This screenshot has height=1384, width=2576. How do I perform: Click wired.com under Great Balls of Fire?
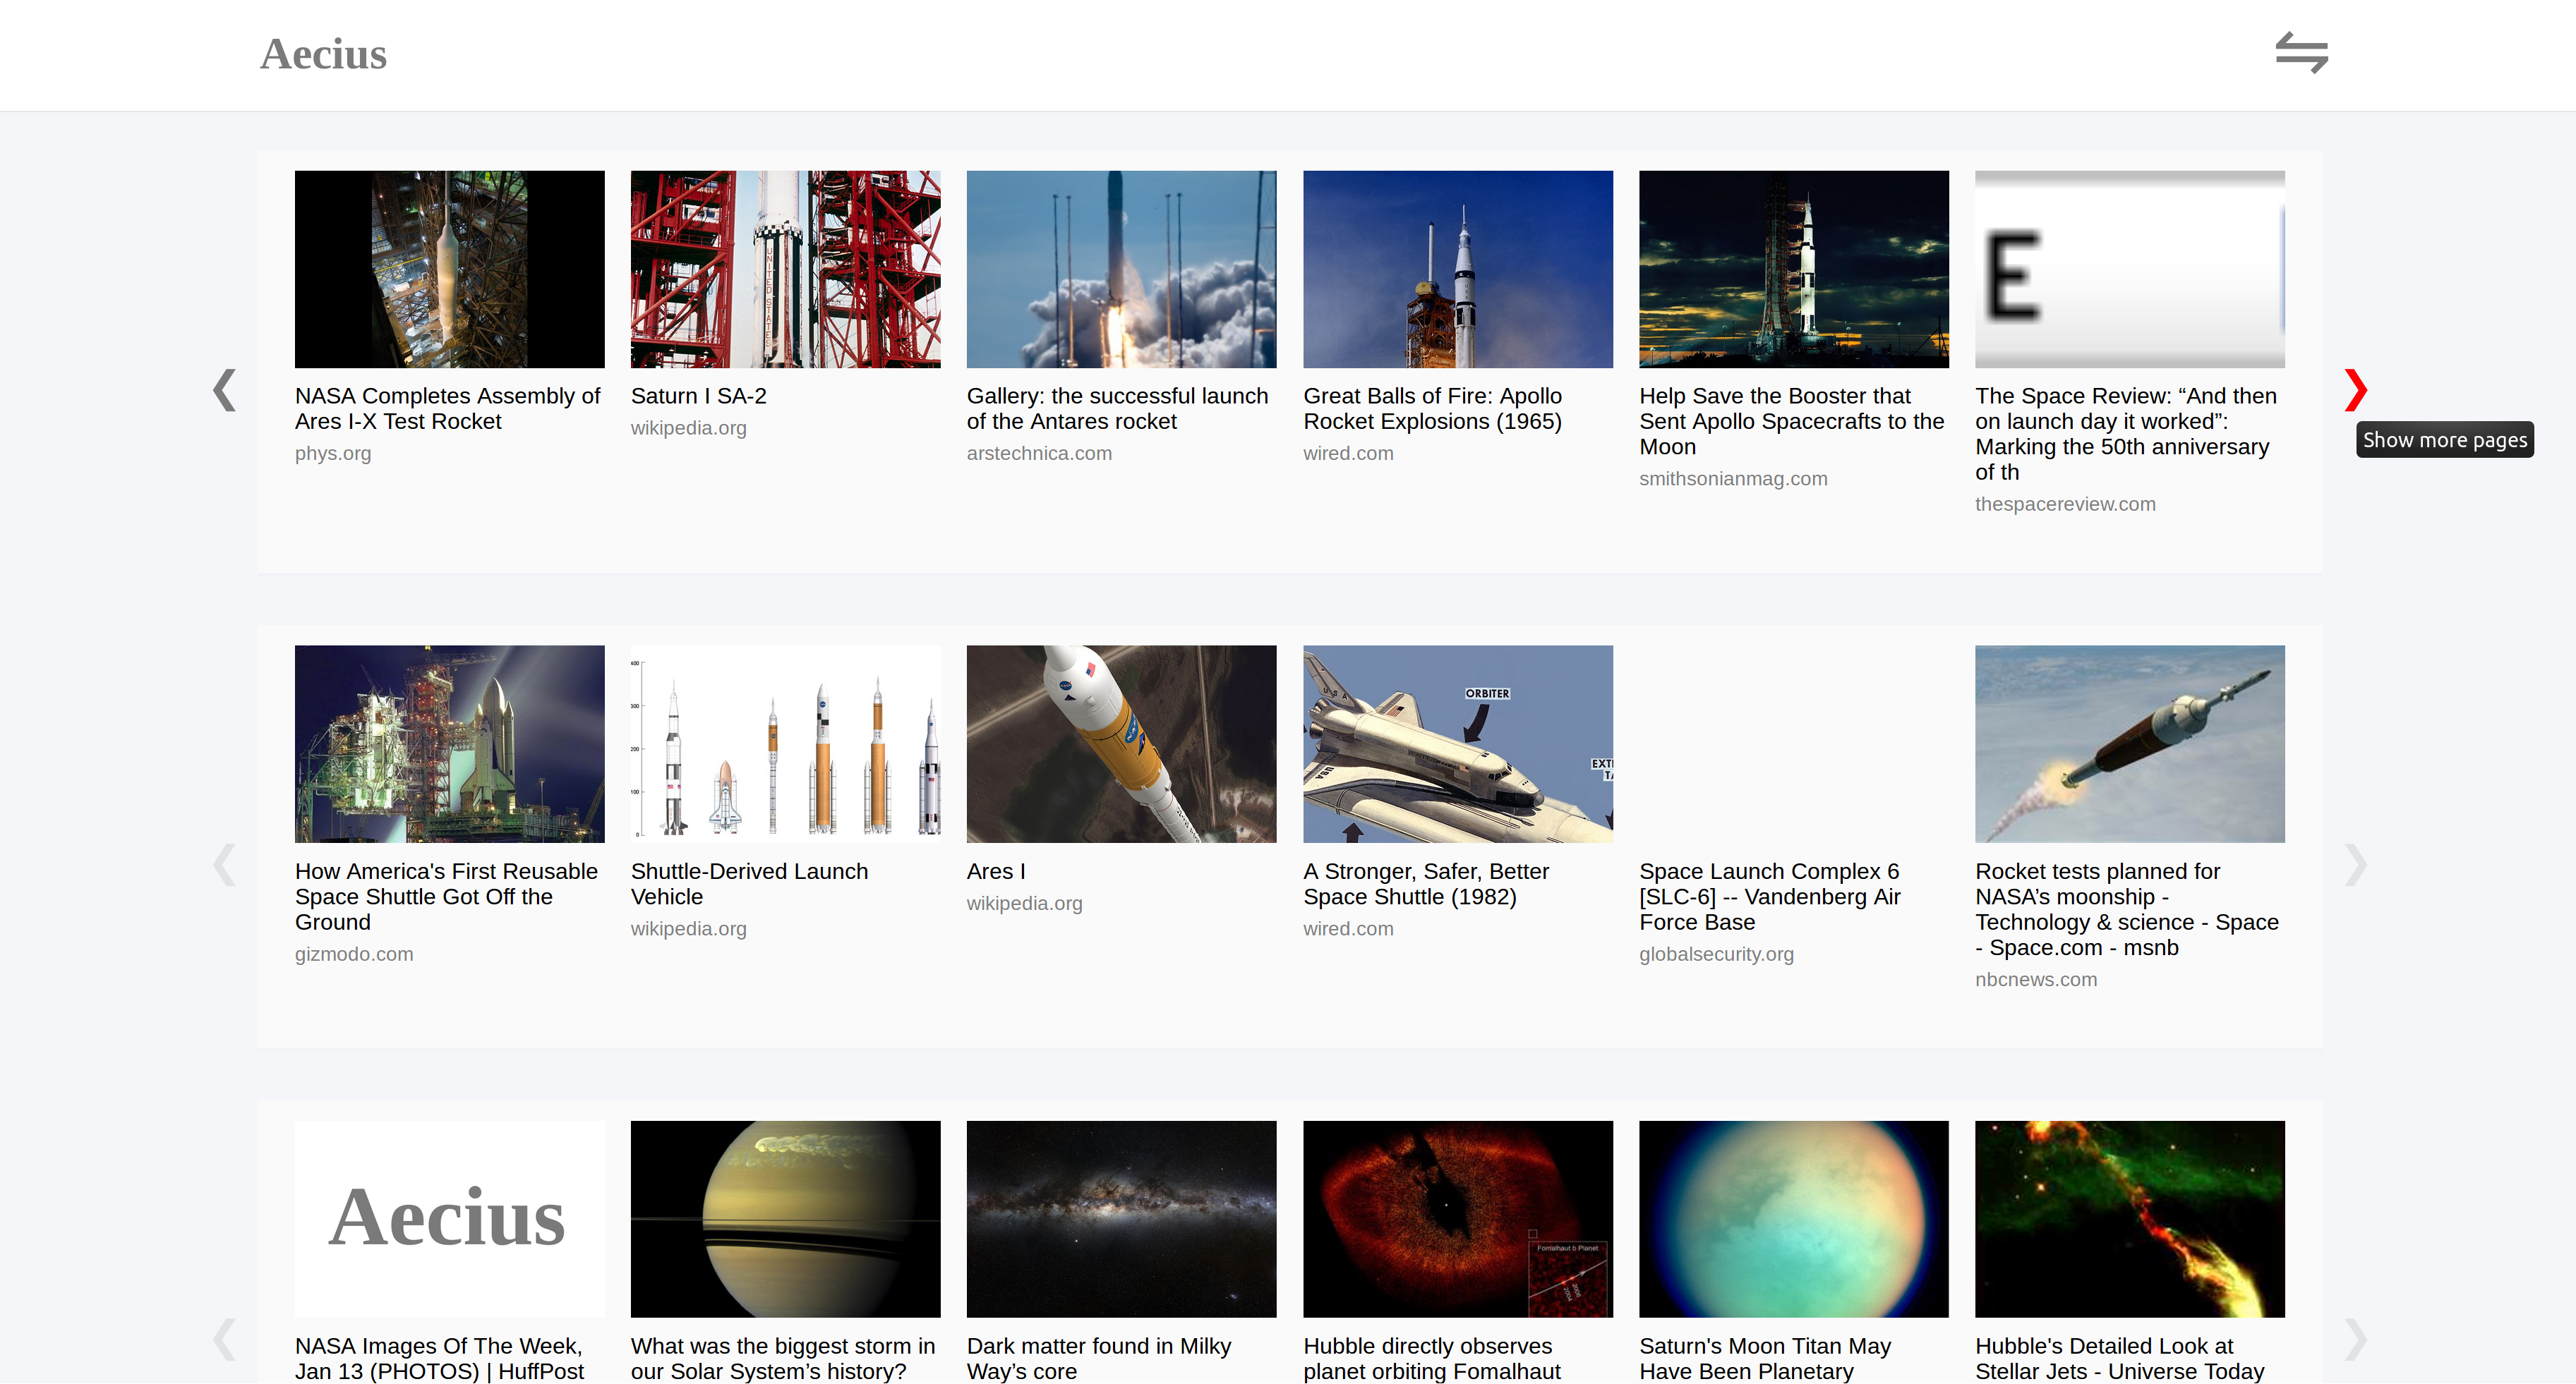click(x=1348, y=453)
